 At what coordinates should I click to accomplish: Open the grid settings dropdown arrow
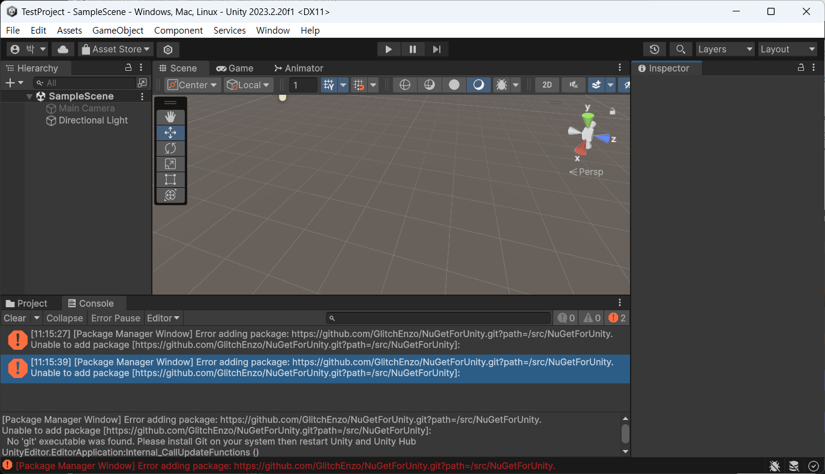coord(343,85)
